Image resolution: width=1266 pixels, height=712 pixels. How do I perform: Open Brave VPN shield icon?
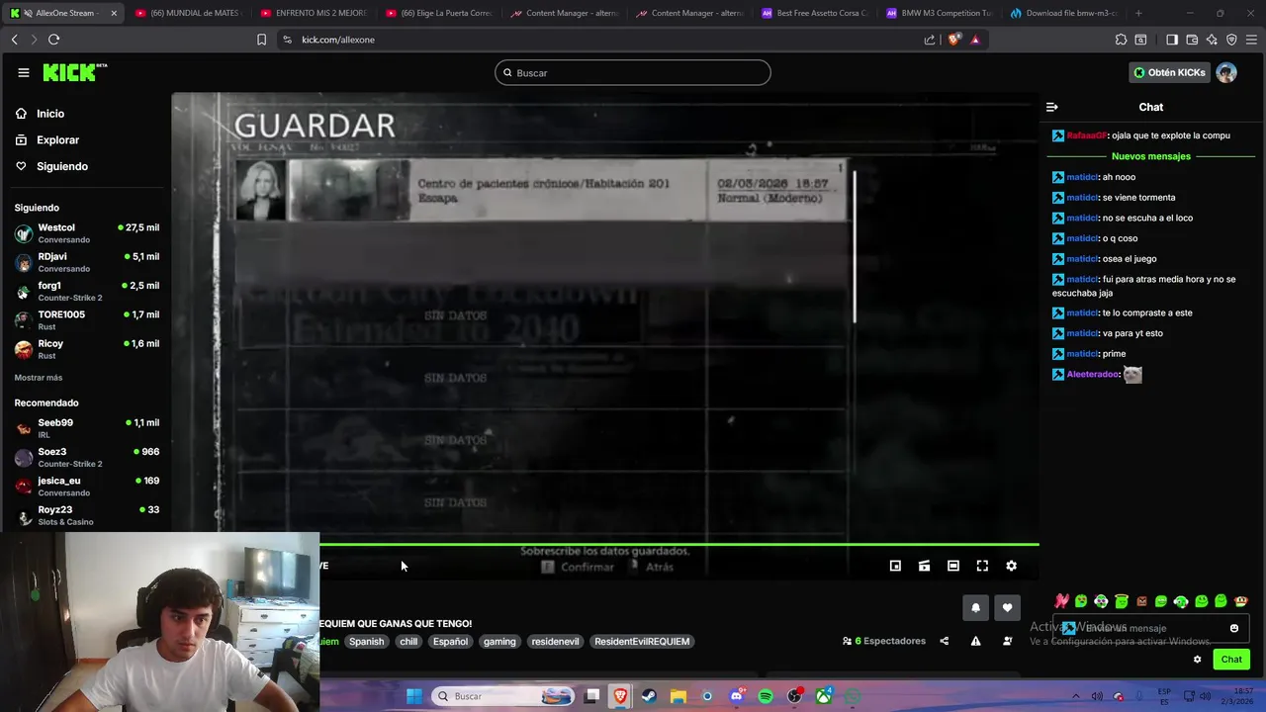pyautogui.click(x=1231, y=40)
